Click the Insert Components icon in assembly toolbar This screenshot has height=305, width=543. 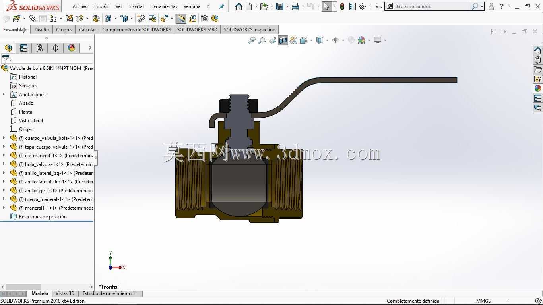click(x=16, y=19)
